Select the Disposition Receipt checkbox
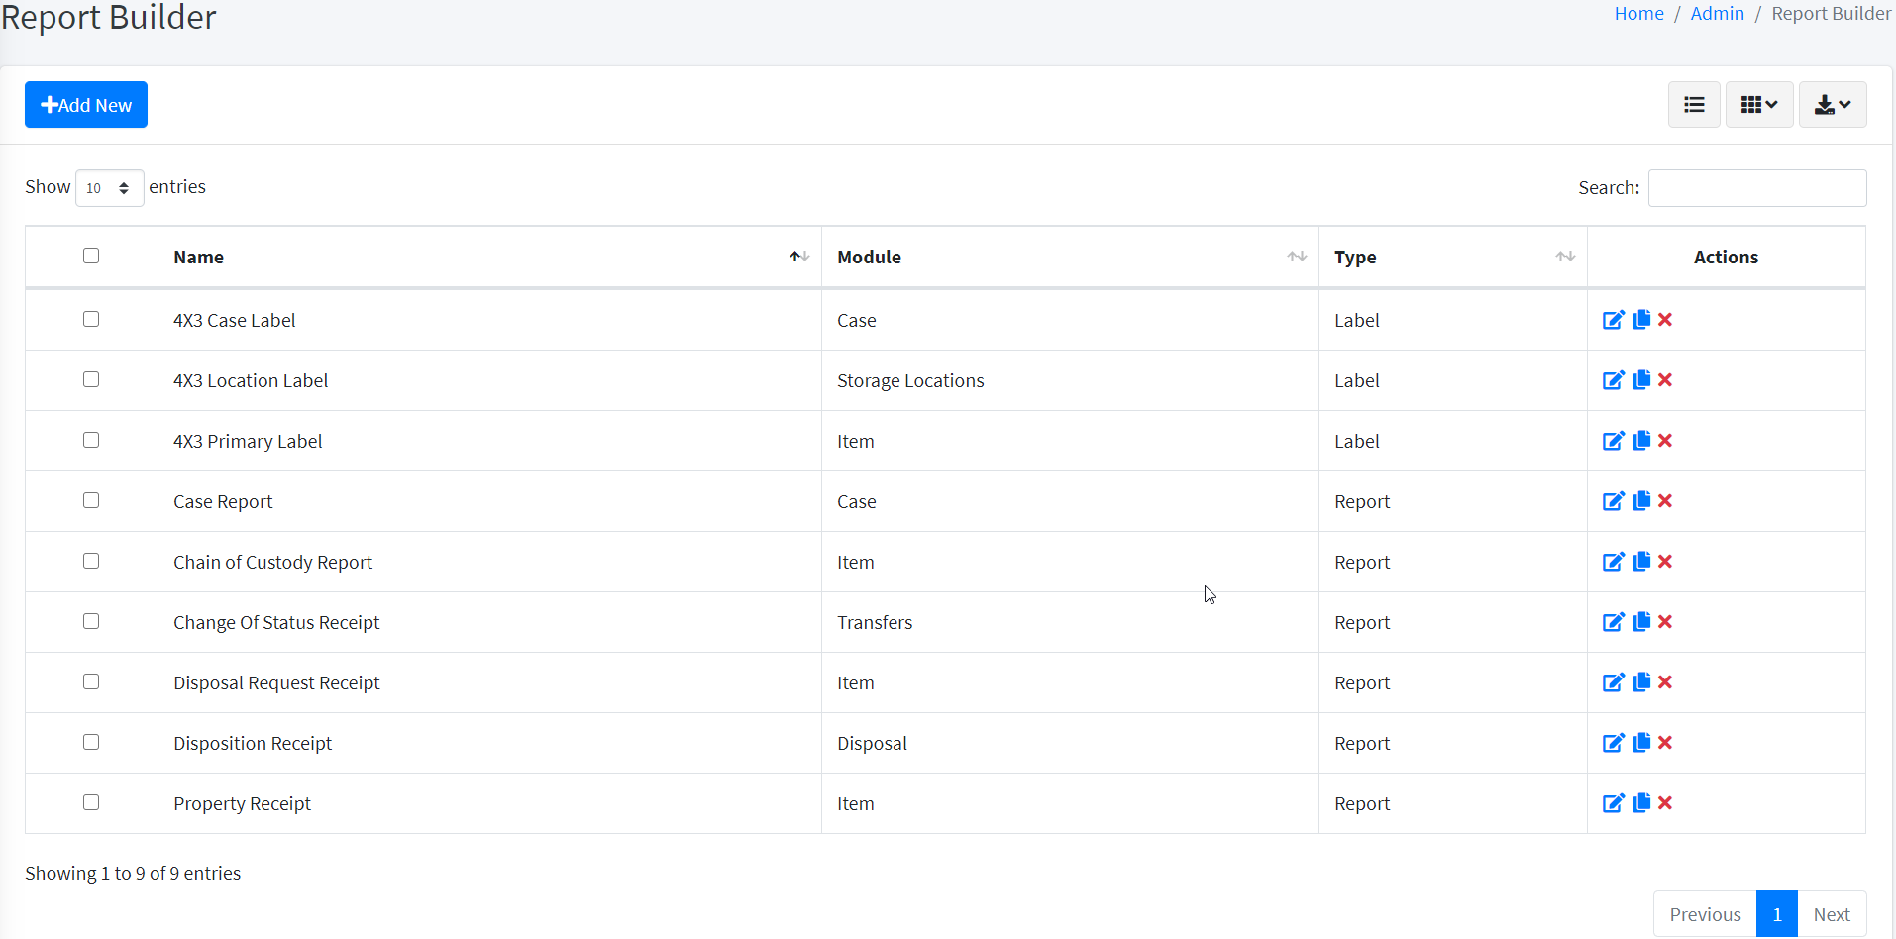 [91, 742]
